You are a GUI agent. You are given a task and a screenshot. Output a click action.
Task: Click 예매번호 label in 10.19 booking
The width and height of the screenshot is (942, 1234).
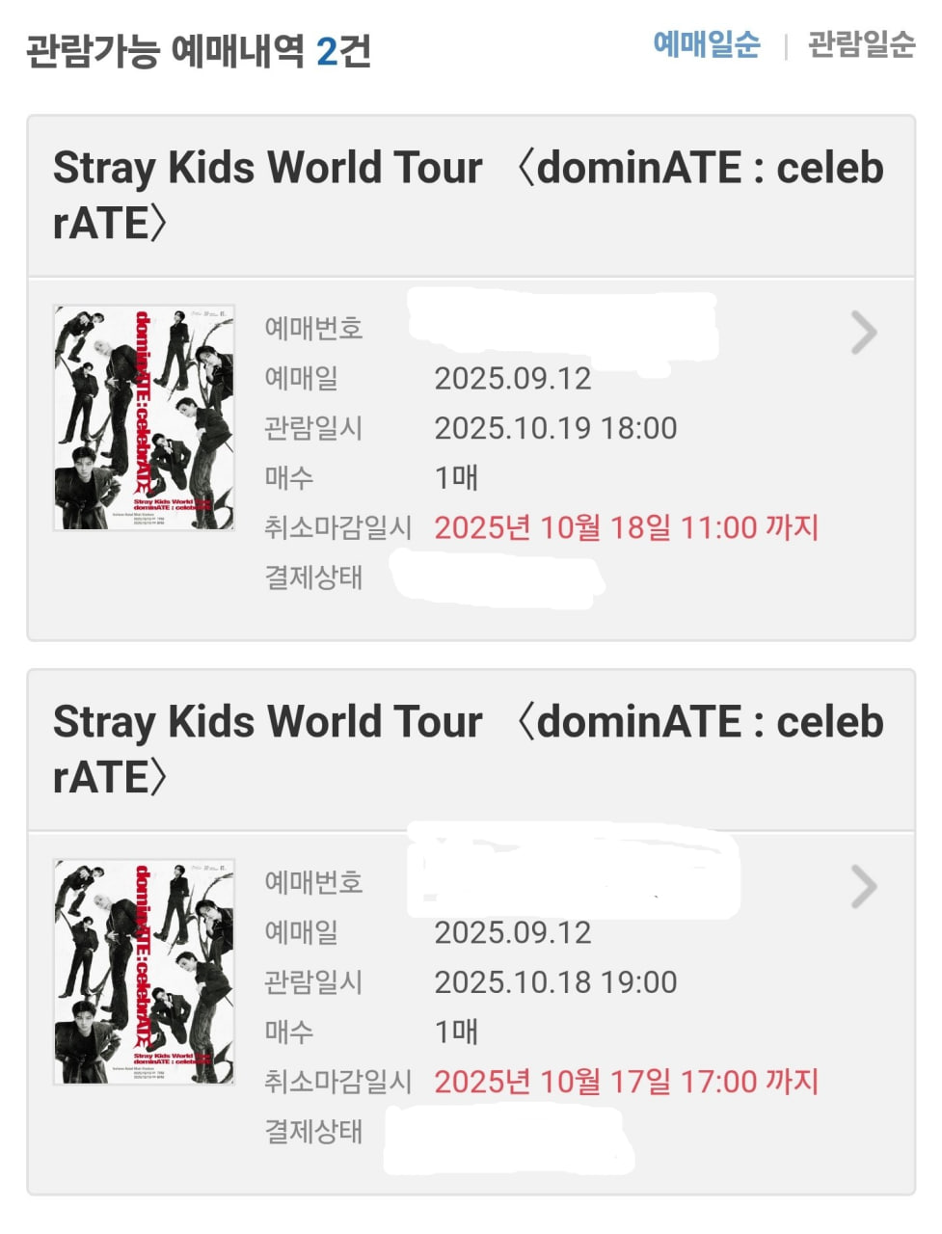(313, 328)
